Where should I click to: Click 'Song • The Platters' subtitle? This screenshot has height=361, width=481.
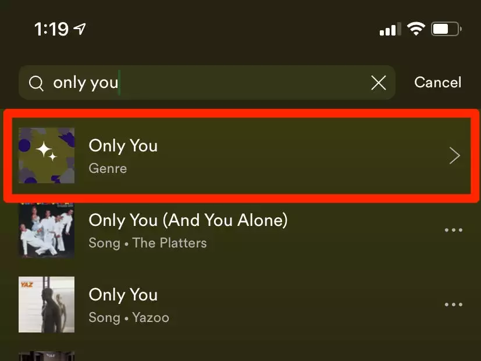click(148, 243)
